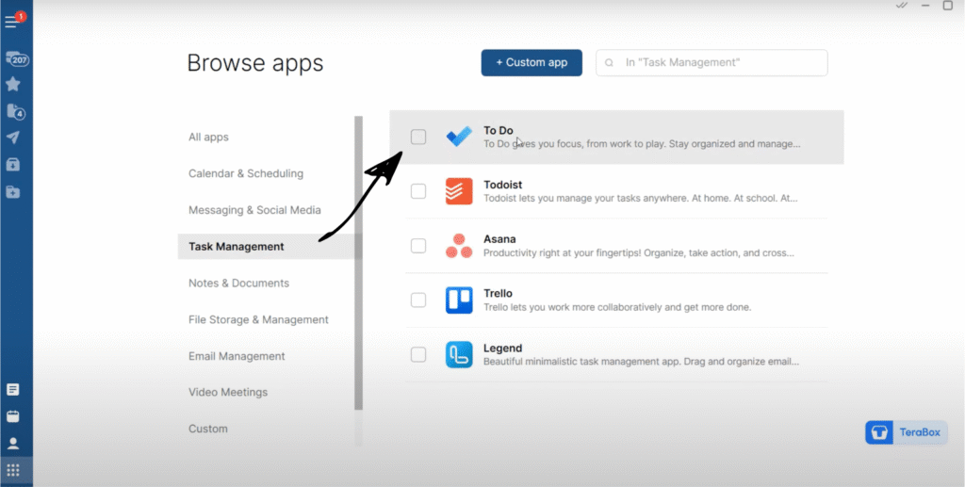
Task: Select Calendar & Scheduling category
Action: coord(246,173)
